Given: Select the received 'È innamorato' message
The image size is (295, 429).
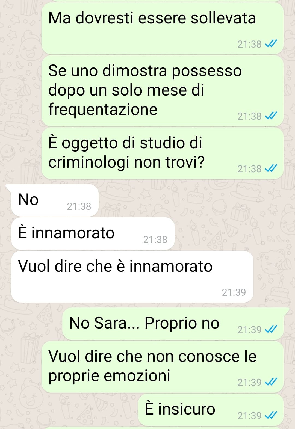Looking at the screenshot, I should [x=93, y=234].
